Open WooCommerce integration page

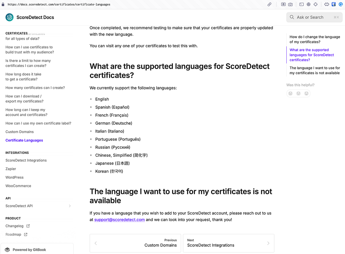point(18,186)
